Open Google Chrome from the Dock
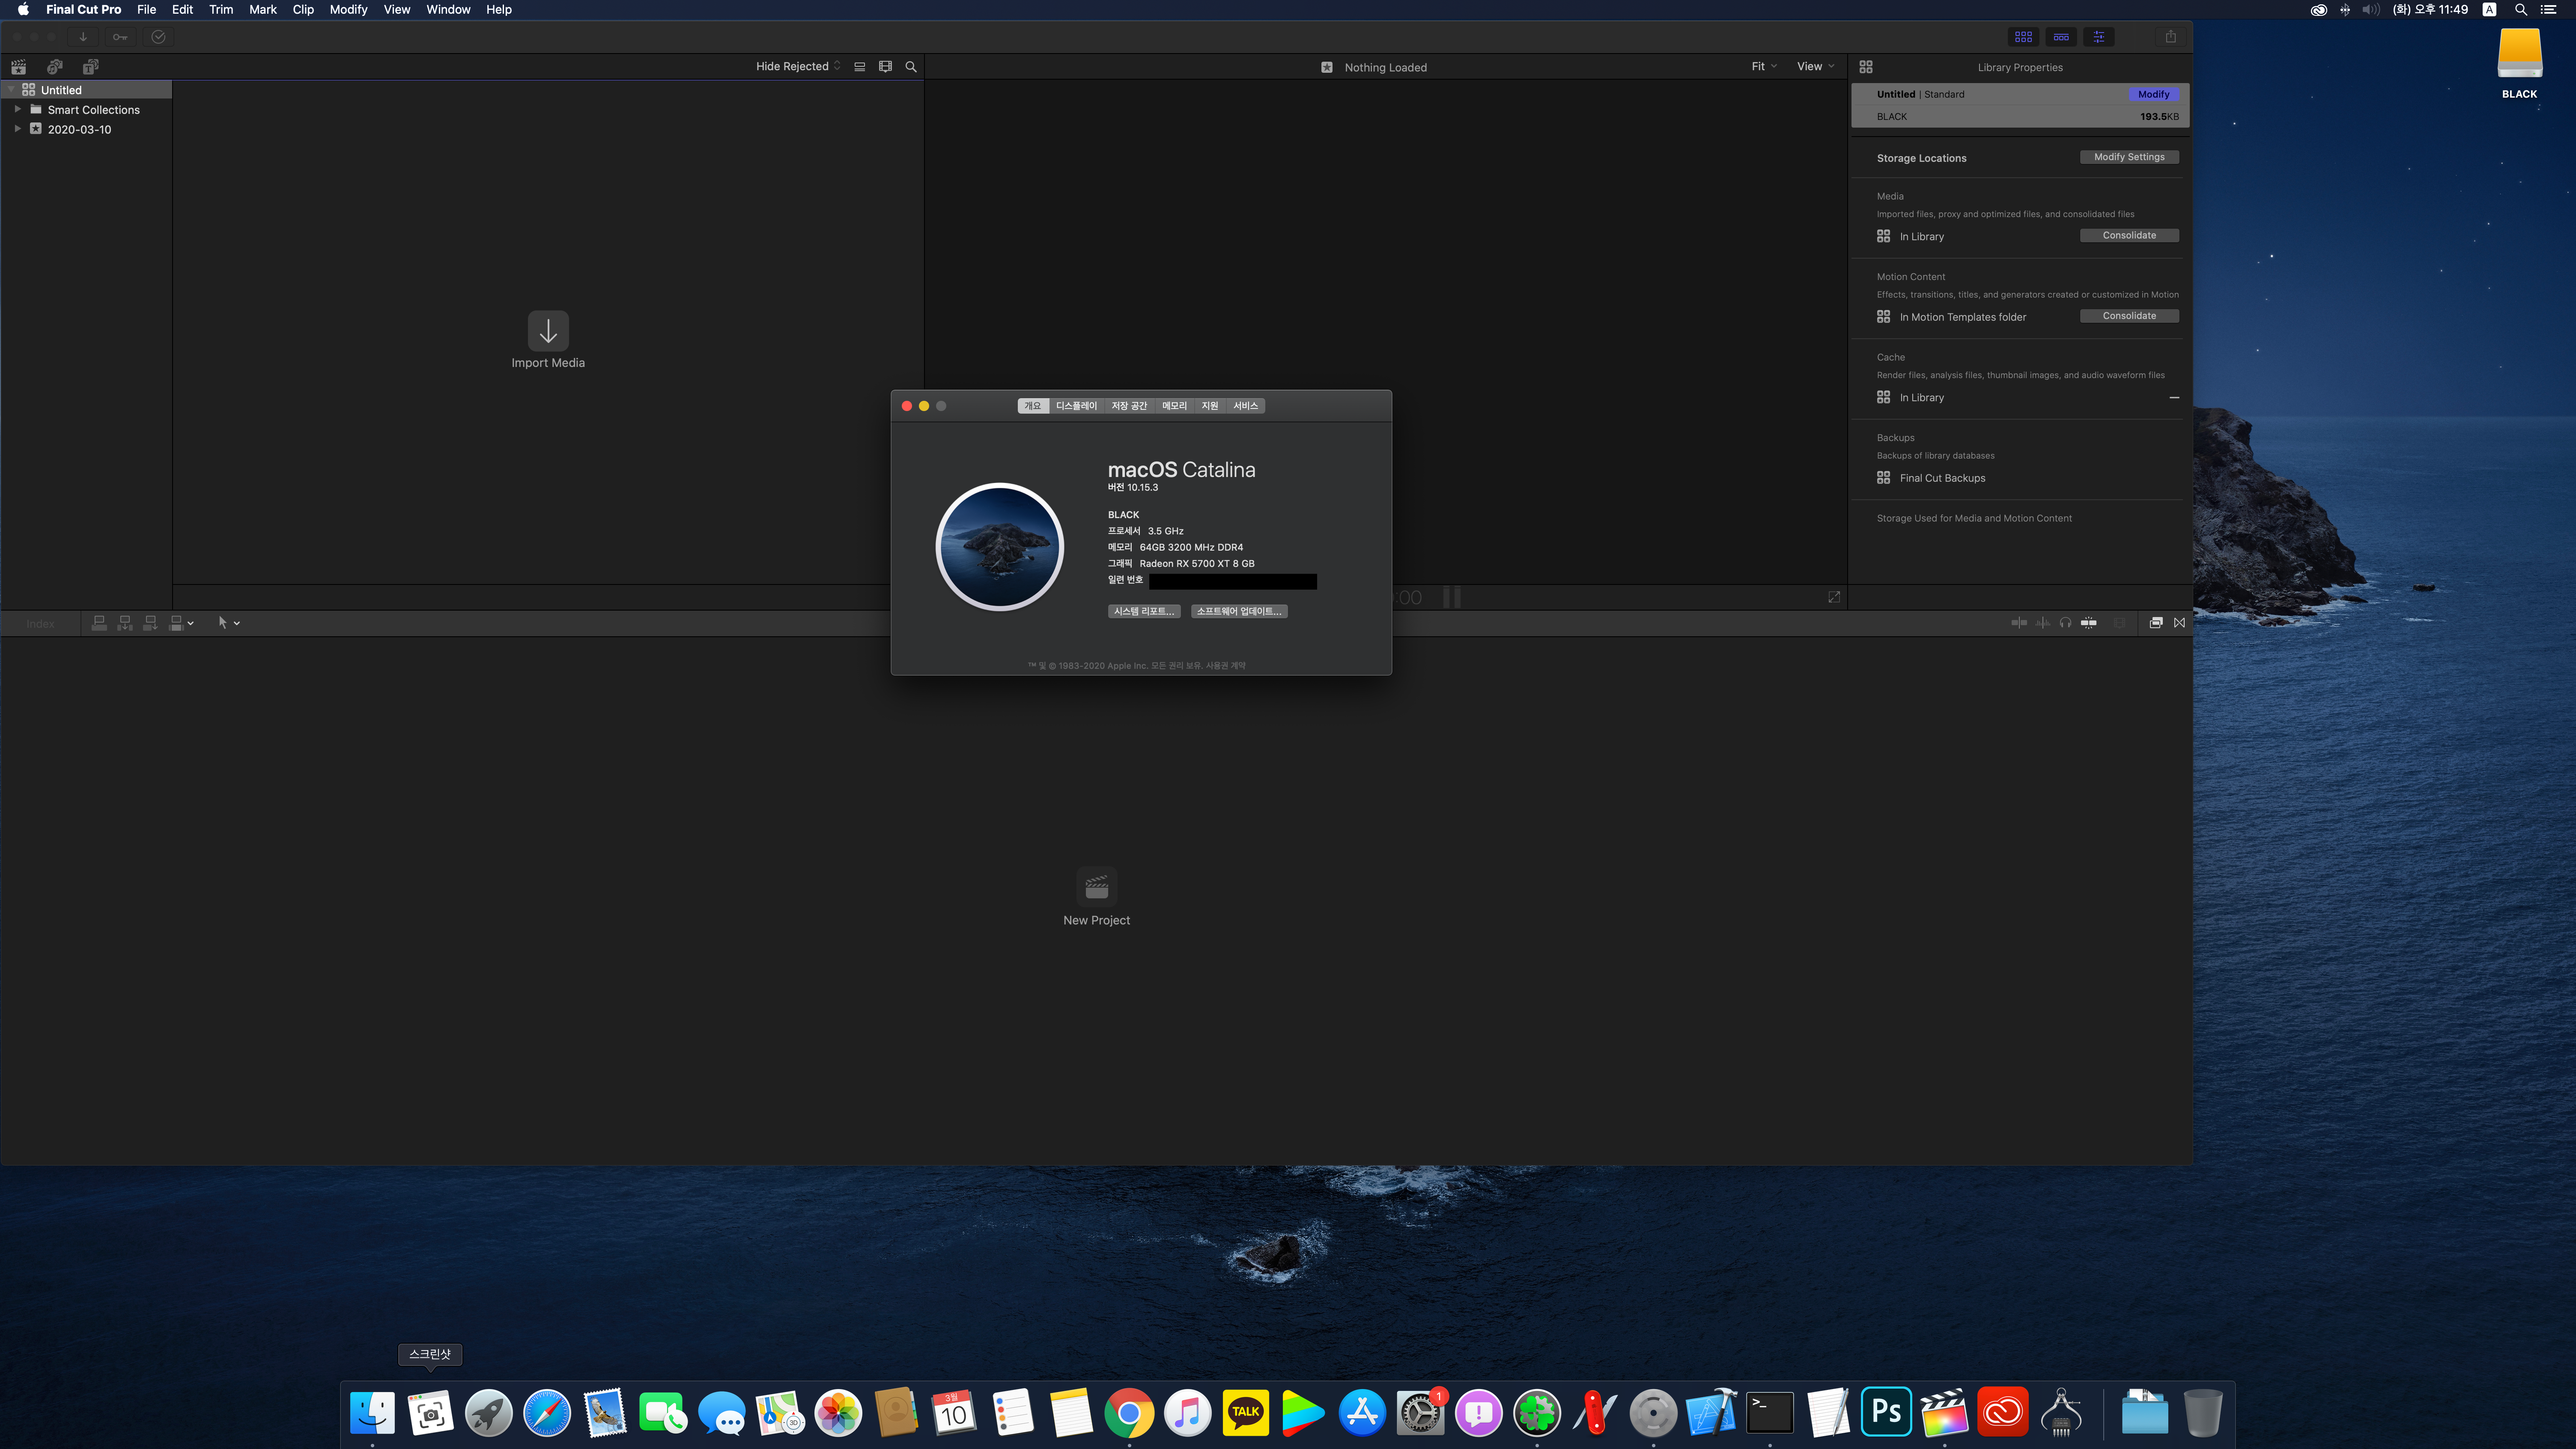Viewport: 2576px width, 1449px height. [1129, 1412]
